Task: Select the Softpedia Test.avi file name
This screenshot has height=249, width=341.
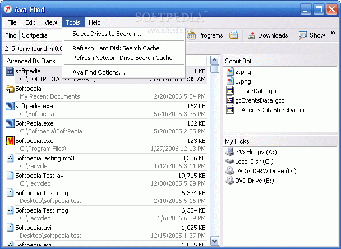Action: point(40,176)
